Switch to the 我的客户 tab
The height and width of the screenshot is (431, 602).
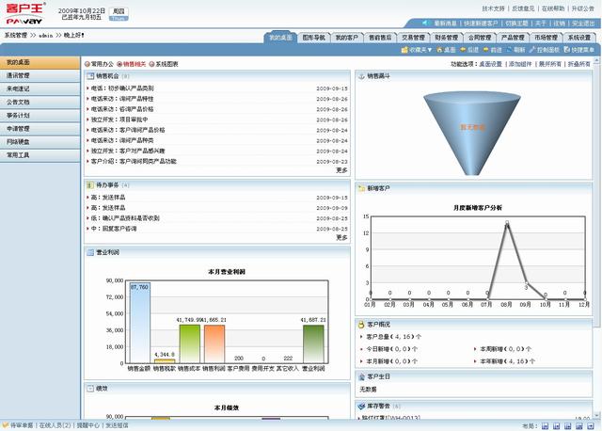point(347,37)
